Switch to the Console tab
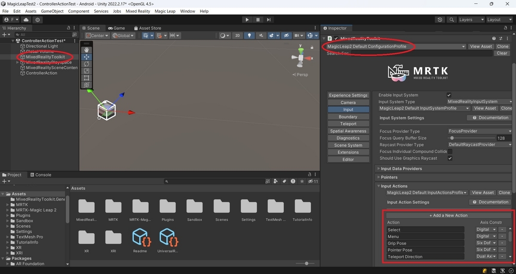 pos(40,175)
